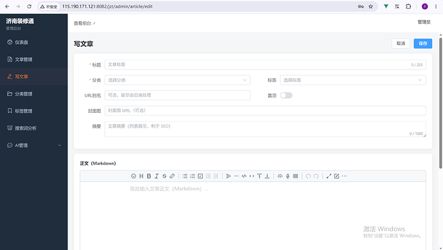Viewport: 443px width, 250px height.
Task: Apply bold formatting in Markdown editor
Action: [x=149, y=176]
